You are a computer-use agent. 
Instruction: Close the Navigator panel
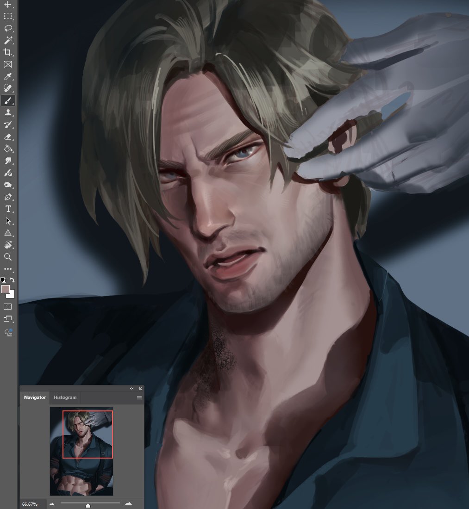tap(140, 389)
